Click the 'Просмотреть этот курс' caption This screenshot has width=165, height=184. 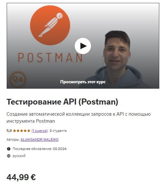pos(83,82)
